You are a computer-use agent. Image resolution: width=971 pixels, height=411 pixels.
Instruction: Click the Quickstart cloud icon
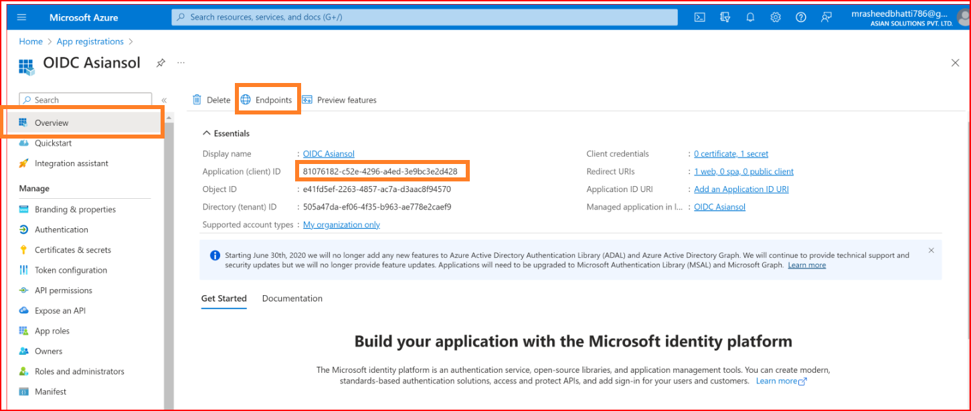[x=24, y=143]
